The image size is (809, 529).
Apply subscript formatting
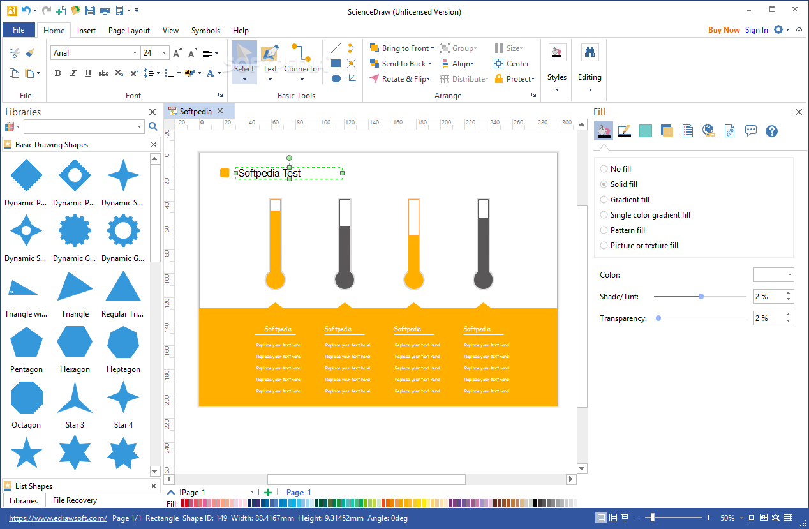click(x=119, y=73)
